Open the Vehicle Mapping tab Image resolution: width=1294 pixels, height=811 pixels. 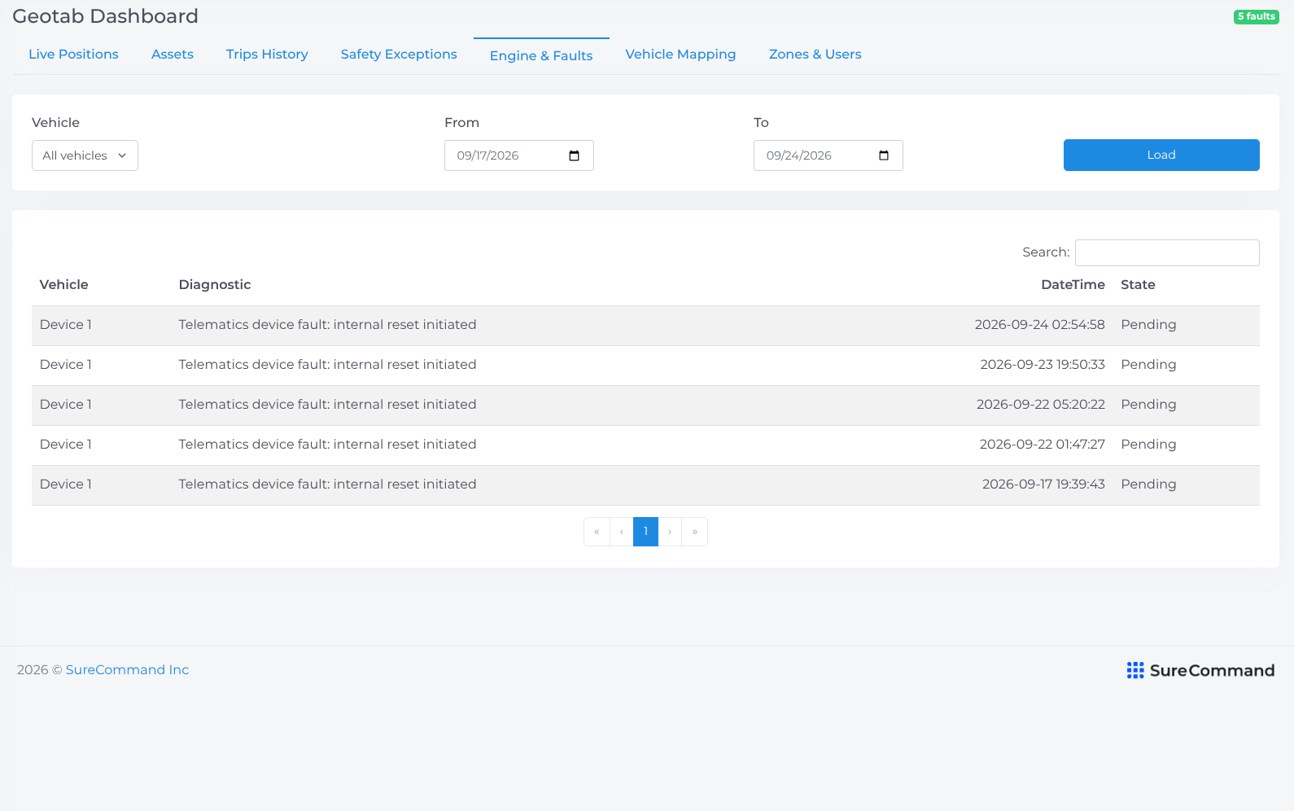[x=680, y=54]
